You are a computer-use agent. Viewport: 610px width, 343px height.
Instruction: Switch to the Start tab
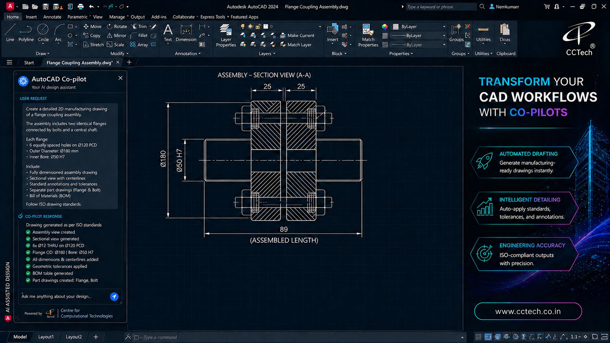coord(29,63)
